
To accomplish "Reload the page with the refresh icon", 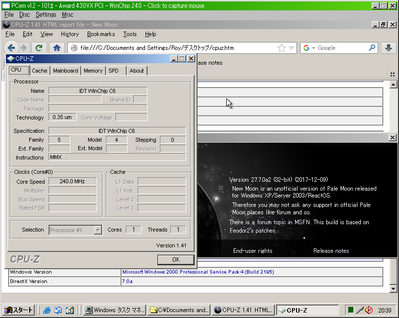I will click(x=39, y=48).
